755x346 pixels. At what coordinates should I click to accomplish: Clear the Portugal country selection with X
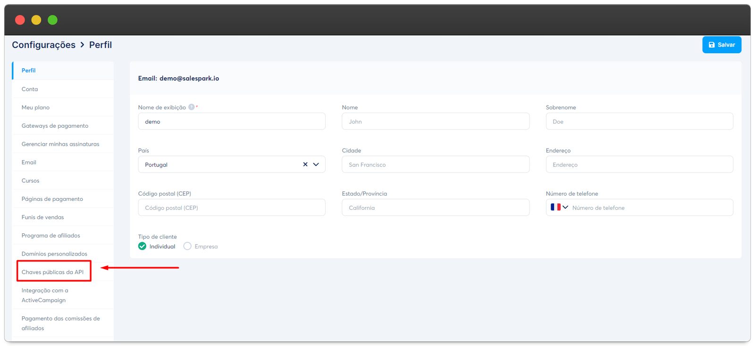(305, 165)
